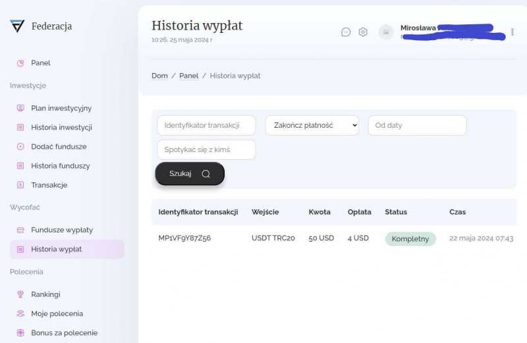
Task: Open the chat messages icon
Action: click(x=346, y=32)
